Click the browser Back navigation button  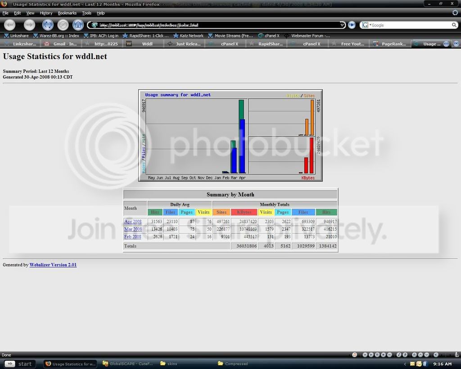pyautogui.click(x=9, y=25)
